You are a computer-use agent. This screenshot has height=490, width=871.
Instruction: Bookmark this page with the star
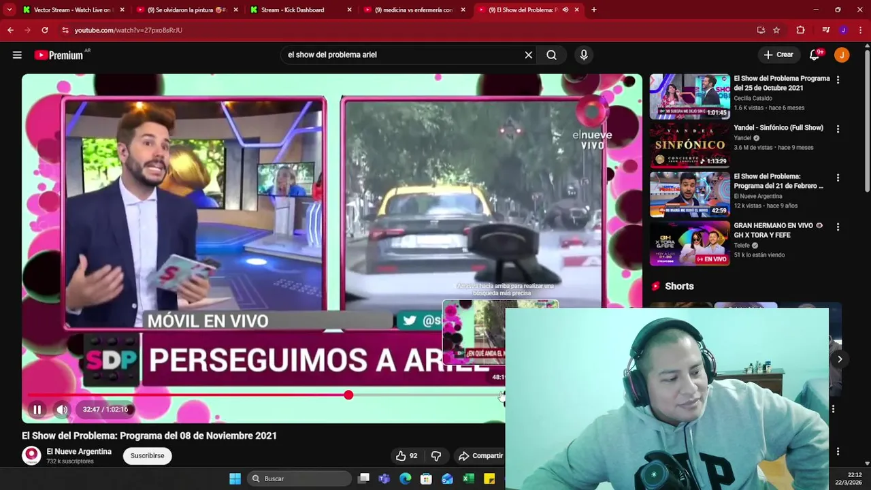(x=776, y=30)
